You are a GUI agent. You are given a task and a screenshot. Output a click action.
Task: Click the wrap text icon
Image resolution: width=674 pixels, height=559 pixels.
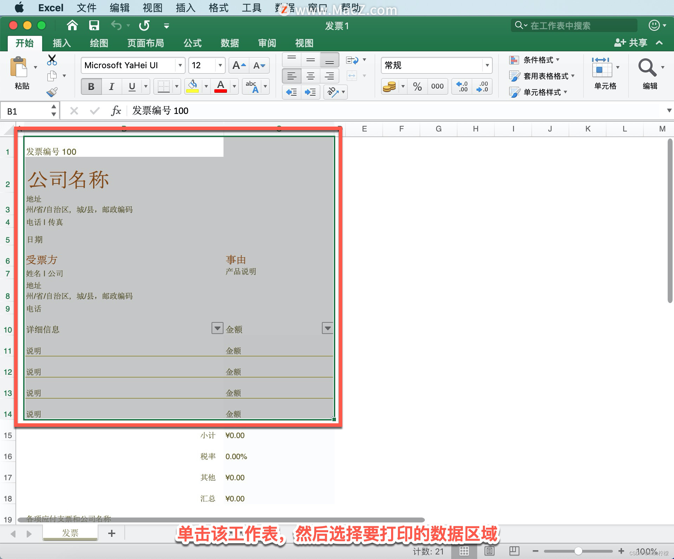click(x=352, y=60)
